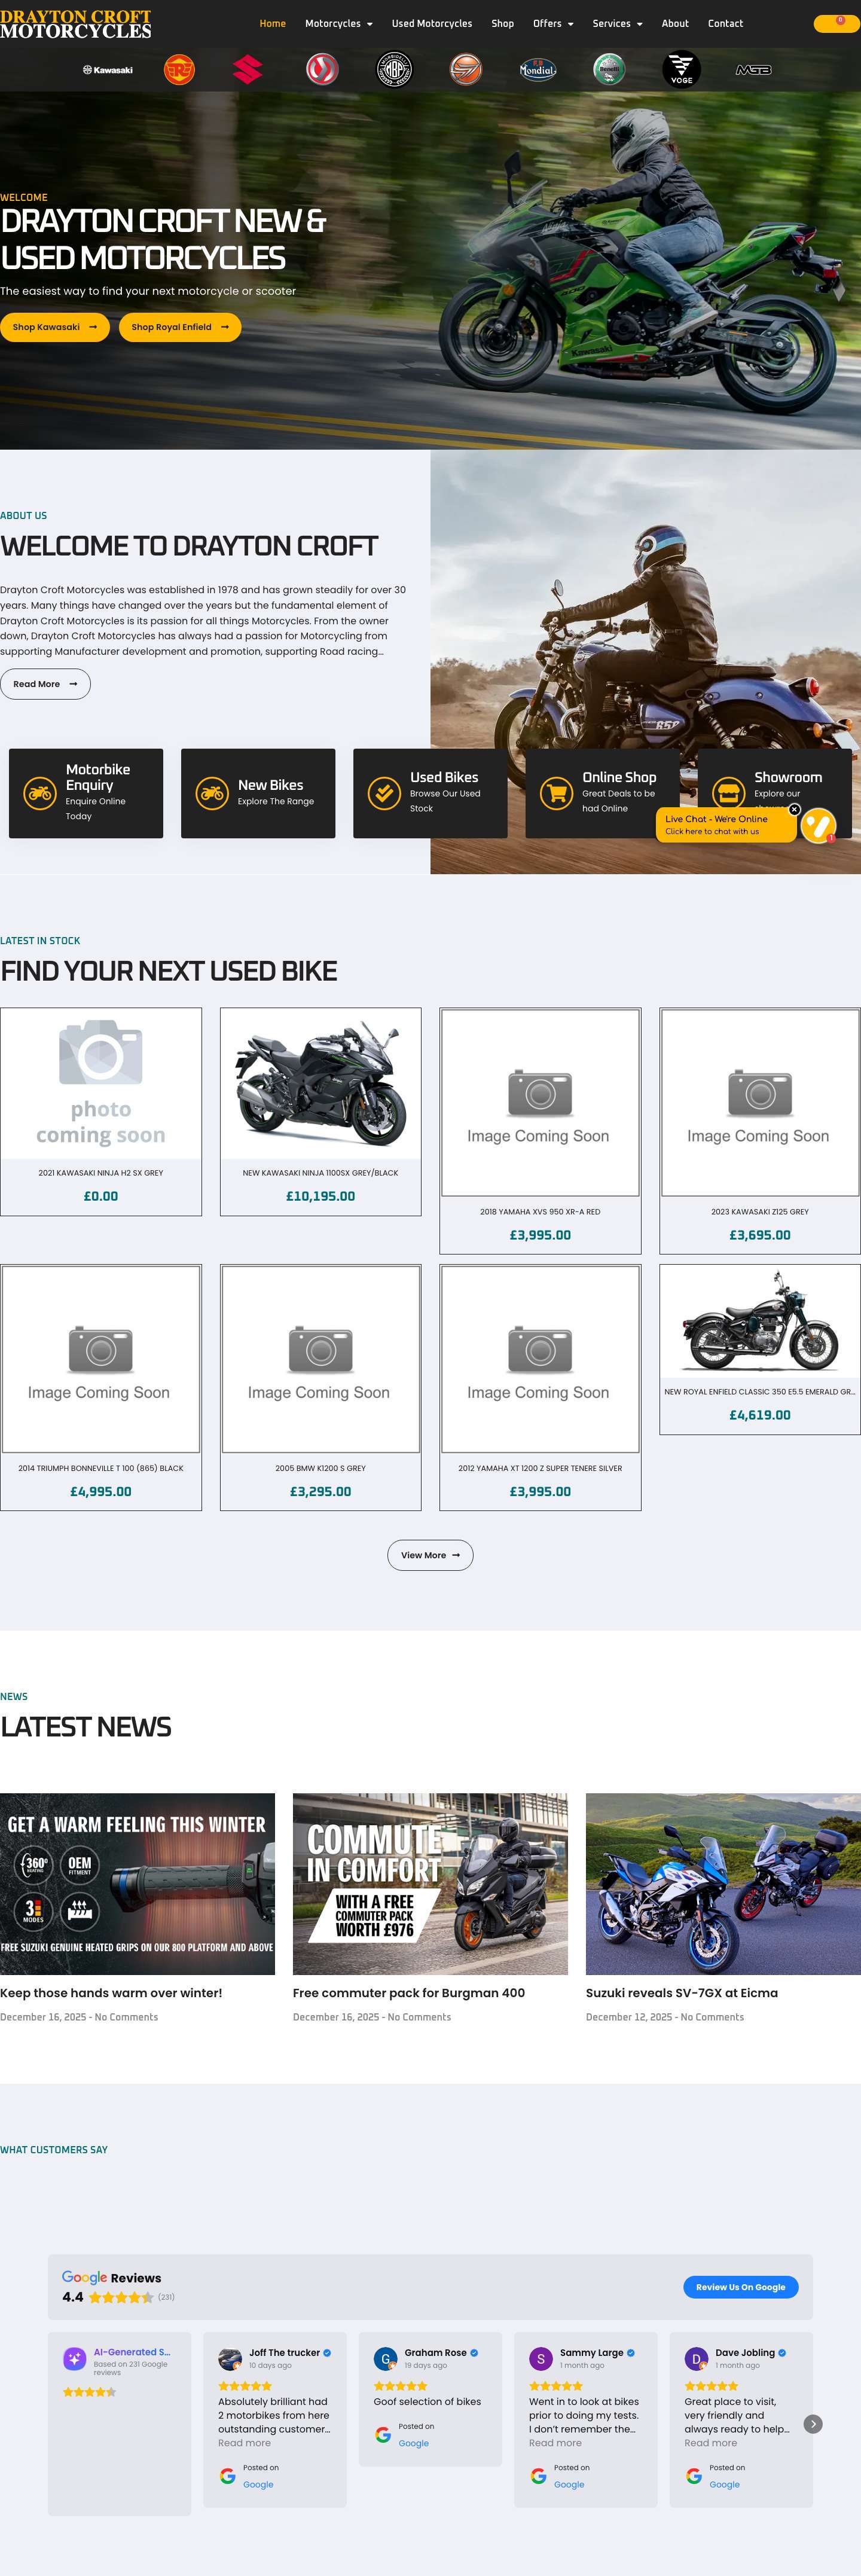Screen dimensions: 861x2576
Task: Click the Used Bikes checkmark icon
Action: click(384, 793)
